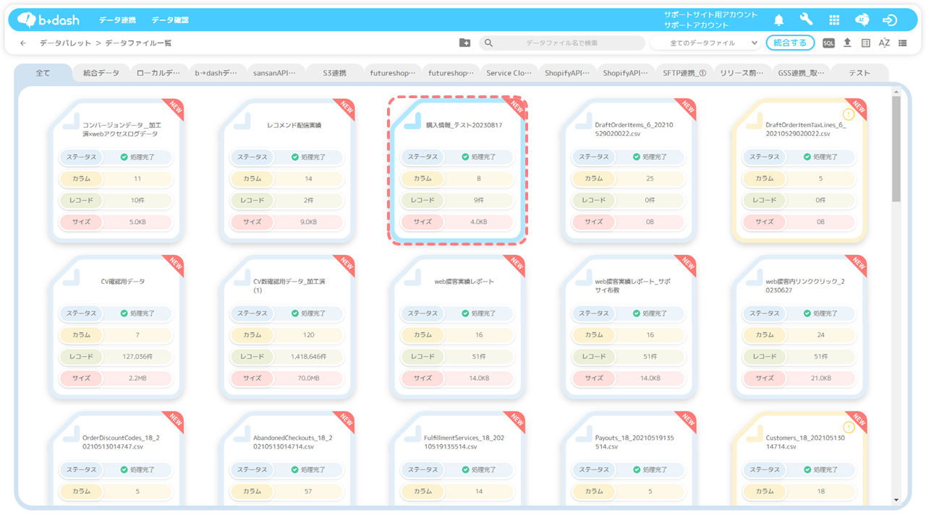Open the レコメンド配信実績 file card
This screenshot has height=520, width=926.
pos(287,170)
